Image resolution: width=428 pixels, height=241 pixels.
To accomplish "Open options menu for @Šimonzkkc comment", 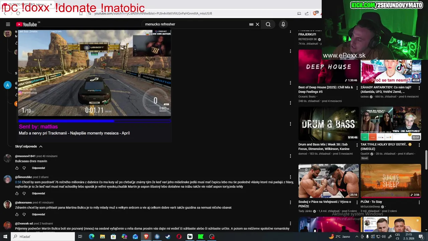I will click(x=290, y=177).
